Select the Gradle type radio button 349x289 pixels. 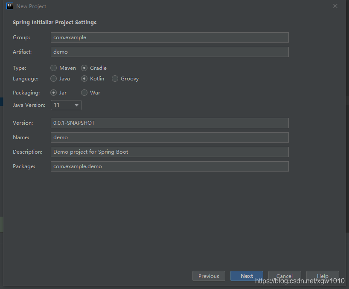pyautogui.click(x=84, y=68)
